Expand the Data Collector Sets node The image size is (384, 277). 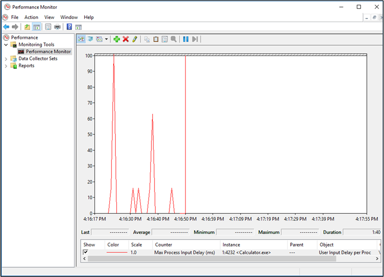5,58
